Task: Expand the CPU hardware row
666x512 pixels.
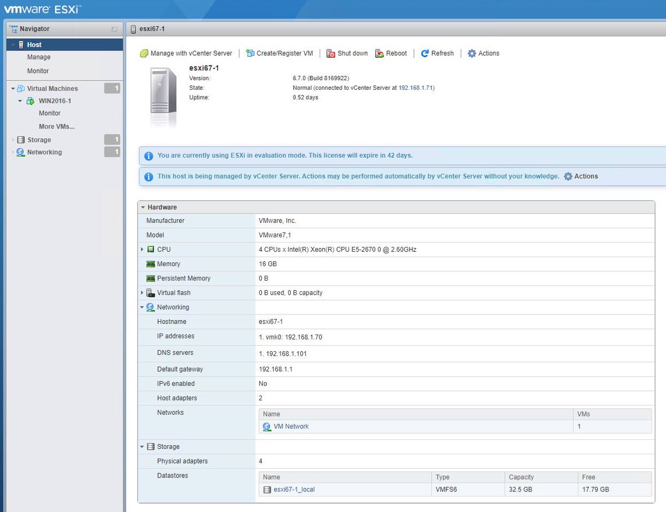Action: pyautogui.click(x=143, y=249)
